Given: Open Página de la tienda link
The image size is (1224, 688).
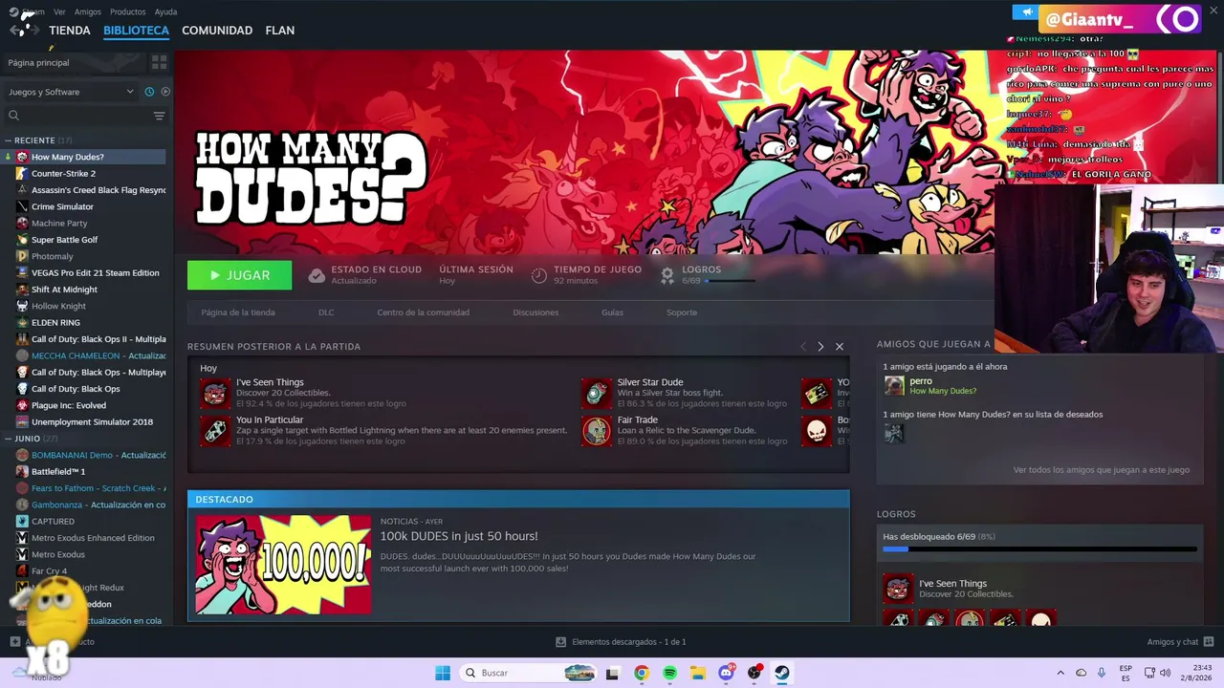Looking at the screenshot, I should tap(238, 312).
